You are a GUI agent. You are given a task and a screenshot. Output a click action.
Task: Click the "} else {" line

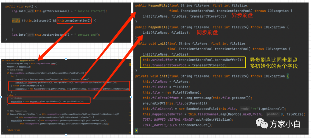[11, 95]
